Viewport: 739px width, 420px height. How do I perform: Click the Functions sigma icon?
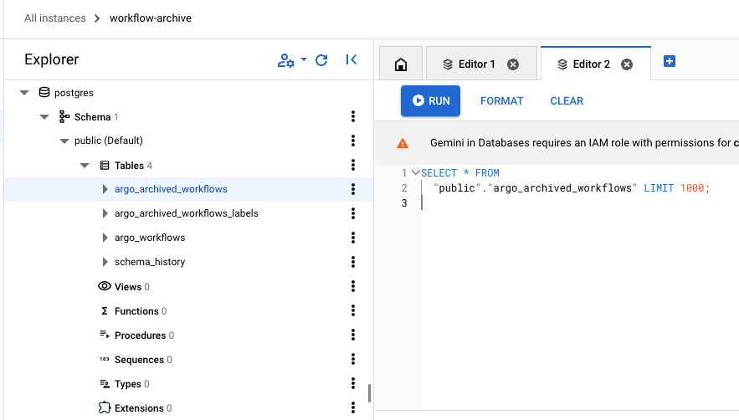point(104,310)
